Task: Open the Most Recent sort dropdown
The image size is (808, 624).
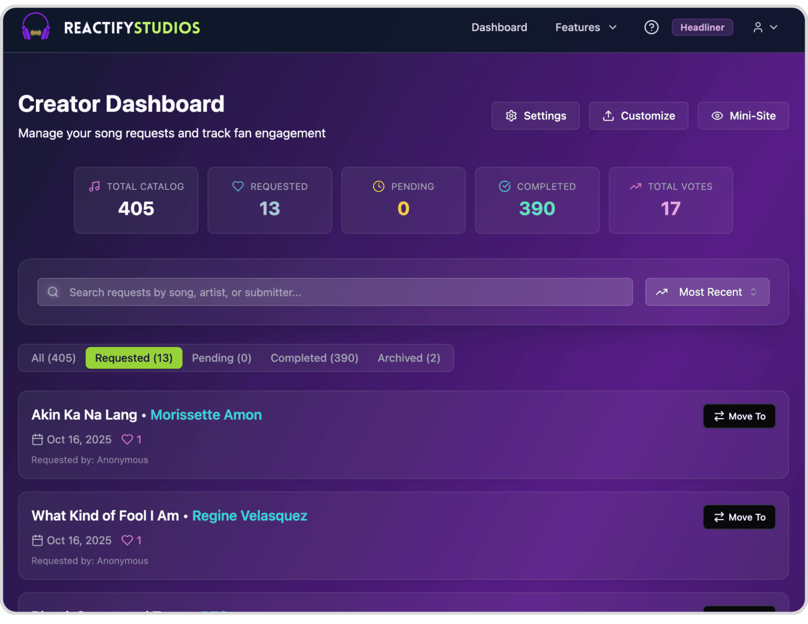Action: pyautogui.click(x=707, y=292)
